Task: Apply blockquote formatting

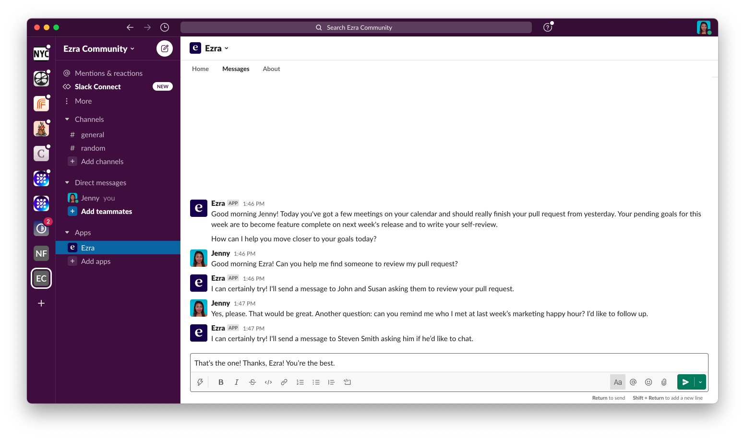Action: (x=331, y=382)
